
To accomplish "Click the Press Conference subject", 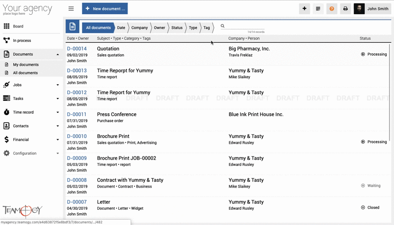I will point(117,114).
